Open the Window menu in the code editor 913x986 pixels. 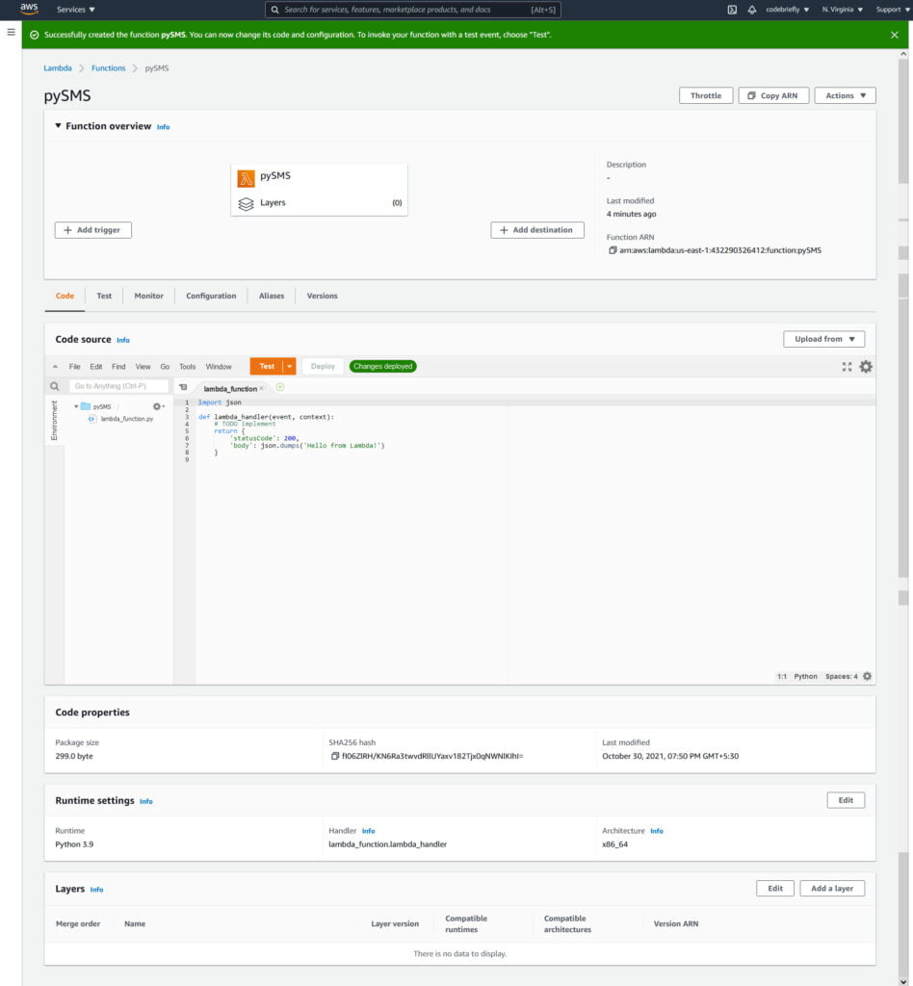219,367
